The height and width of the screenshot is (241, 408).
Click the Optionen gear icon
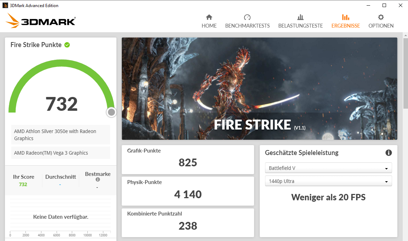381,17
